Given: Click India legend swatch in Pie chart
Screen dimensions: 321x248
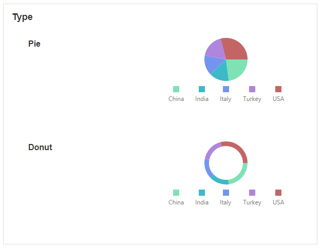Looking at the screenshot, I should tap(202, 89).
